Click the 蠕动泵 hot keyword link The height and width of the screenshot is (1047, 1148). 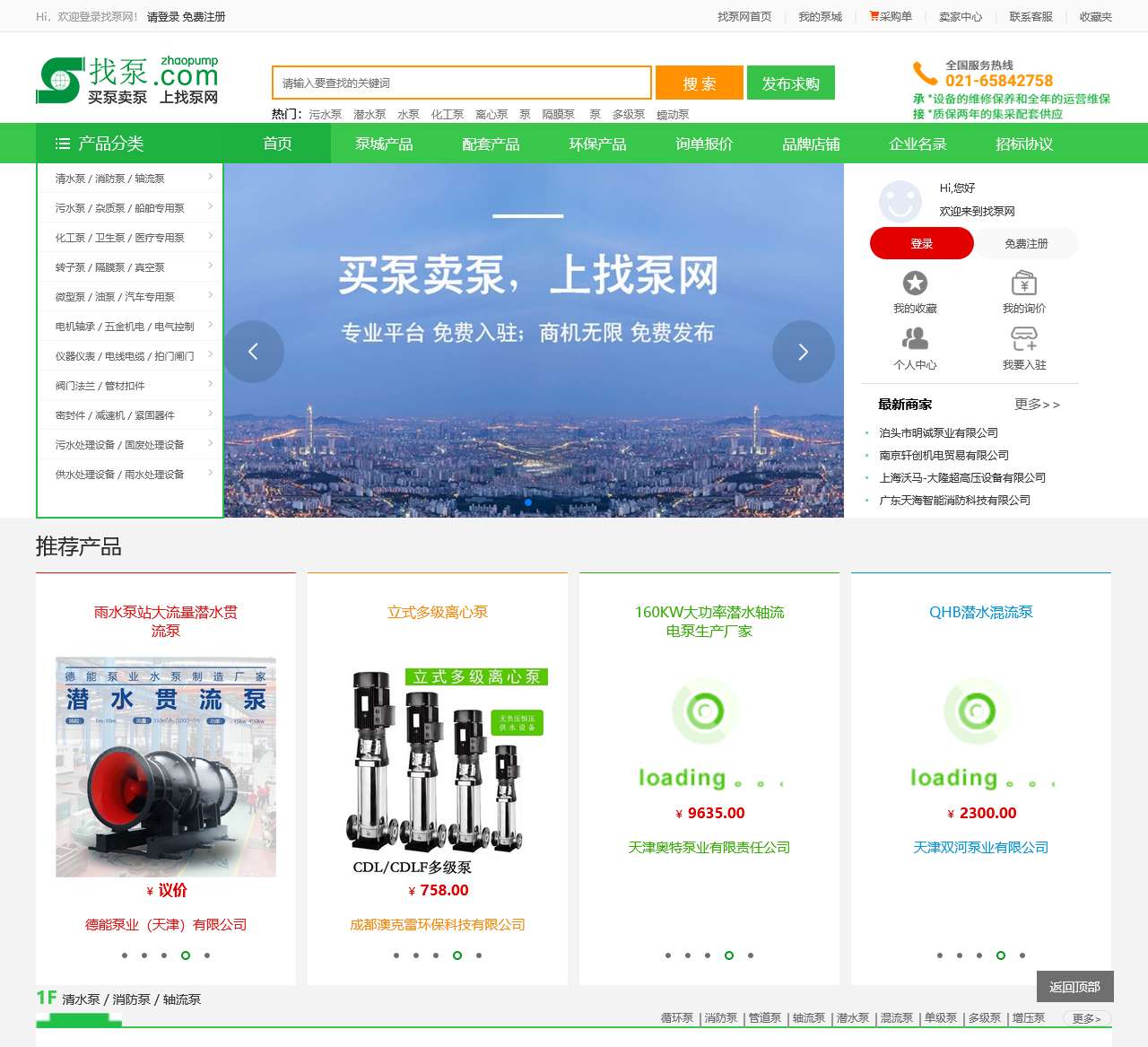pos(673,115)
